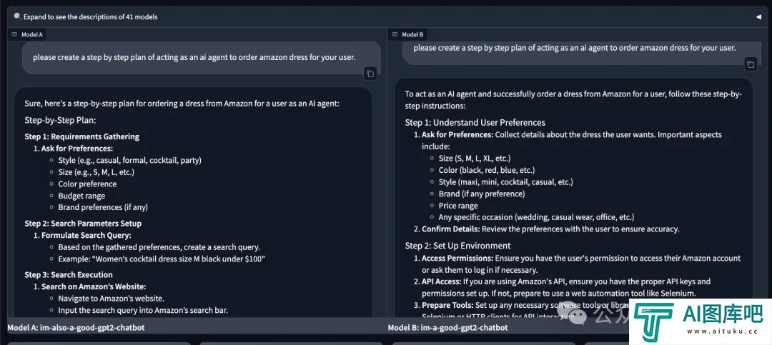
Task: Click the WeChat watermark icon
Action: (x=577, y=314)
